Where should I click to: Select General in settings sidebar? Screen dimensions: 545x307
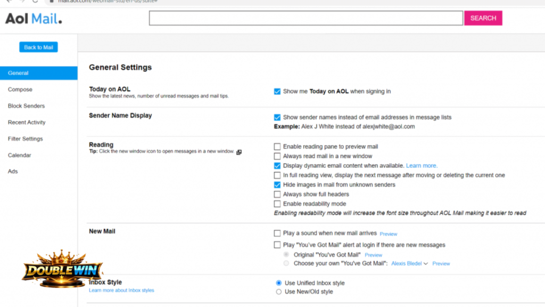[x=38, y=73]
